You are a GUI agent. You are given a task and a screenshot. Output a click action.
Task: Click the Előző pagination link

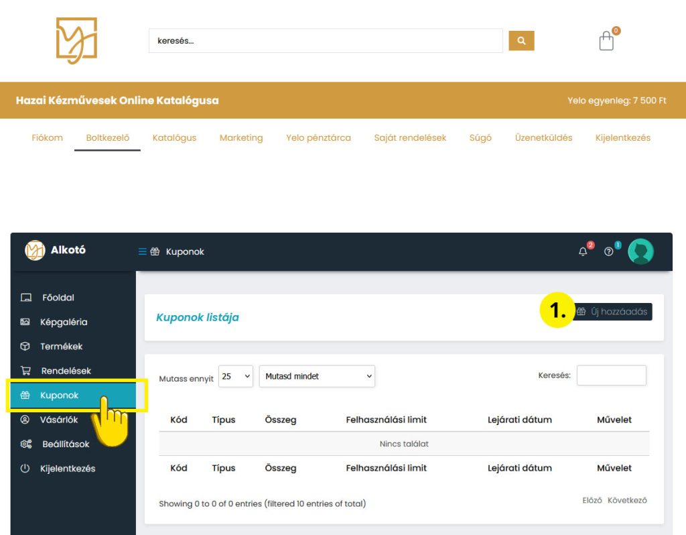pyautogui.click(x=592, y=500)
